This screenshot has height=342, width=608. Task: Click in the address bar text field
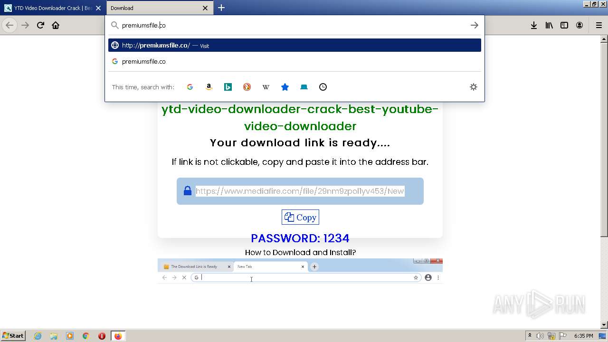pyautogui.click(x=294, y=25)
